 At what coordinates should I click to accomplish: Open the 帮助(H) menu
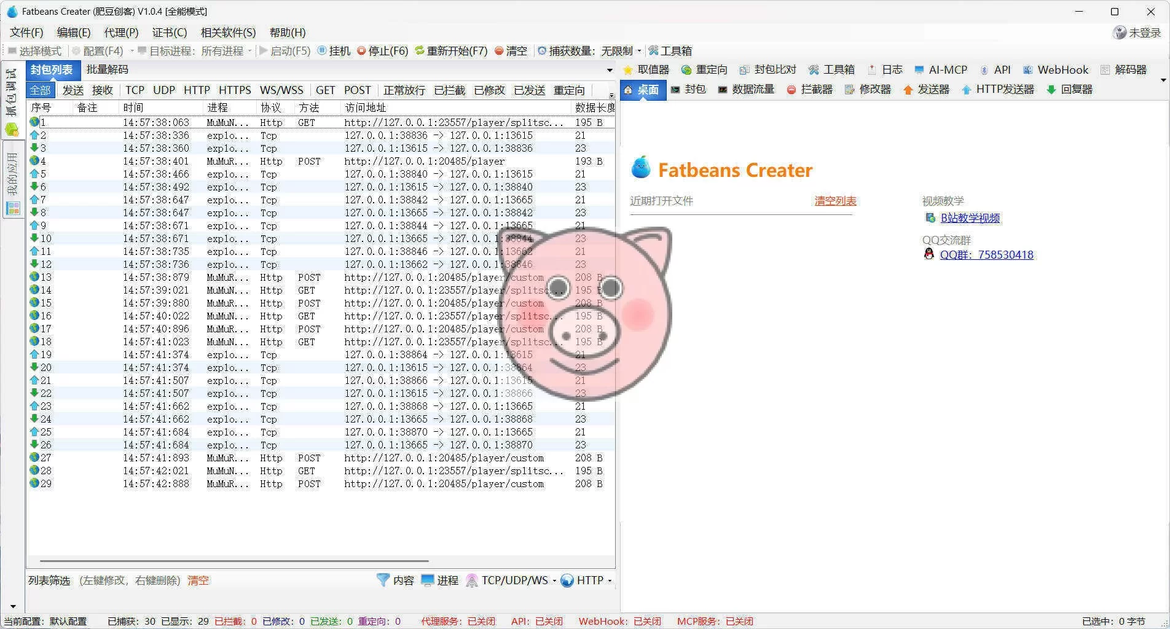tap(287, 33)
